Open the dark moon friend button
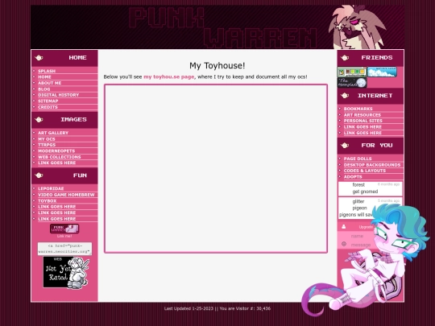The image size is (435, 326). click(x=352, y=83)
